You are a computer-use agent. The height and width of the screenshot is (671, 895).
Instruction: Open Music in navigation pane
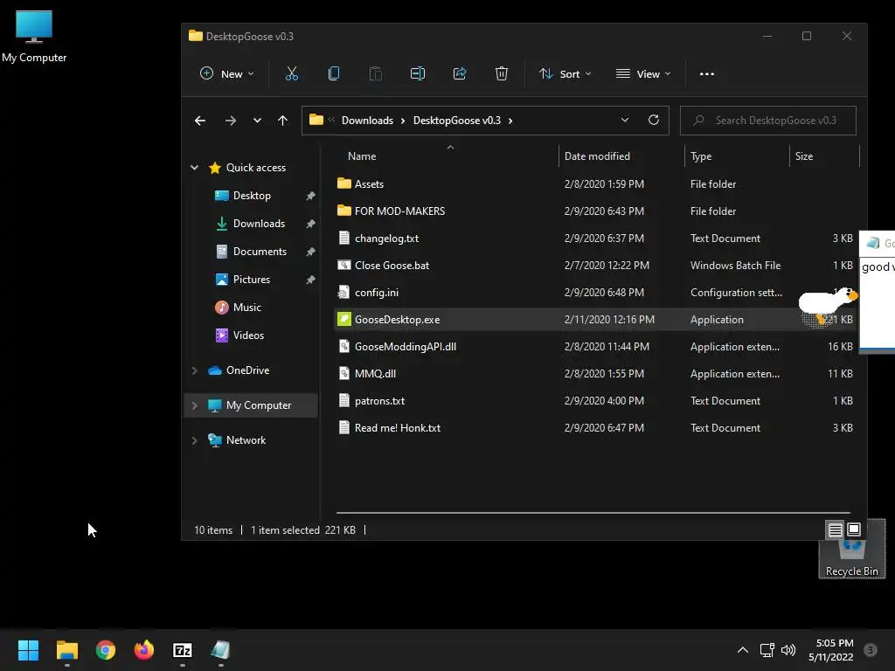point(246,308)
